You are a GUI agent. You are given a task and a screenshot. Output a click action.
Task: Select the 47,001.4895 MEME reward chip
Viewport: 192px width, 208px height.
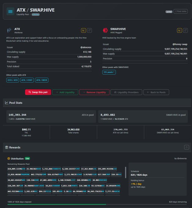(x=48, y=180)
